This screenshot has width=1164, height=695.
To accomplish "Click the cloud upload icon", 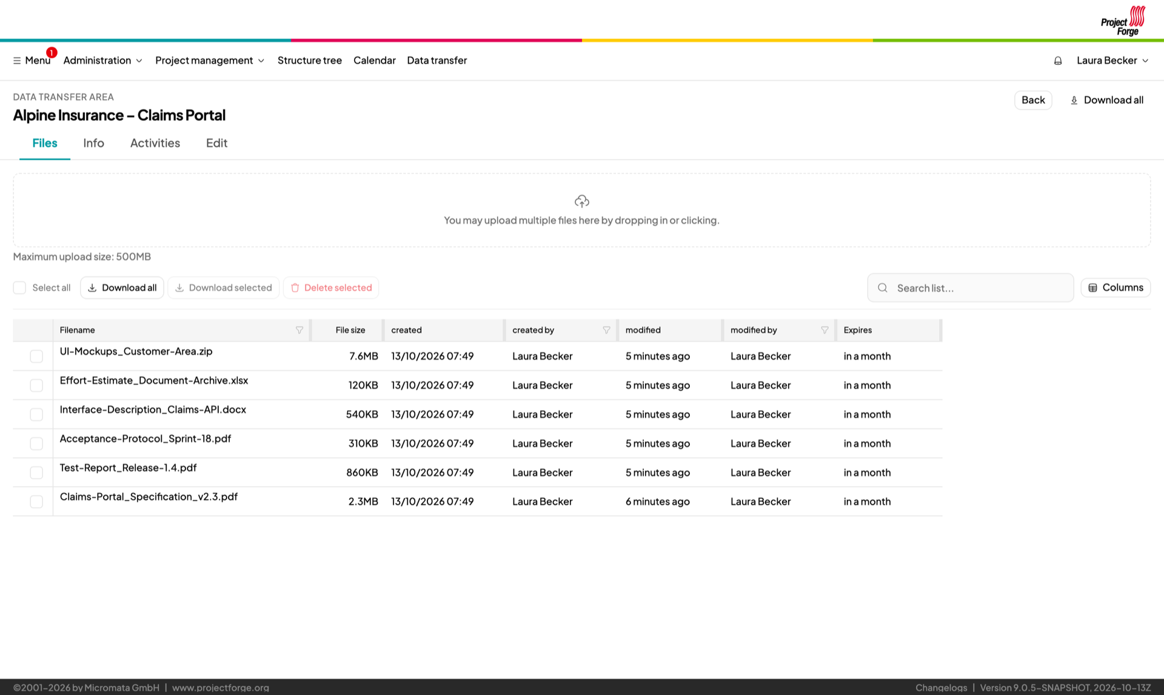I will coord(581,201).
